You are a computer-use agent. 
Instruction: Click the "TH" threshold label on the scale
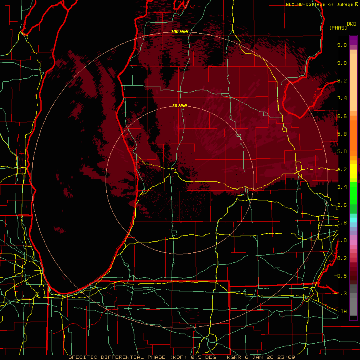(344, 311)
